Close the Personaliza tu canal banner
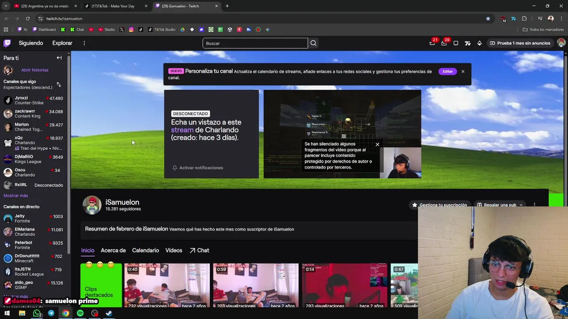The width and height of the screenshot is (568, 319). (463, 71)
